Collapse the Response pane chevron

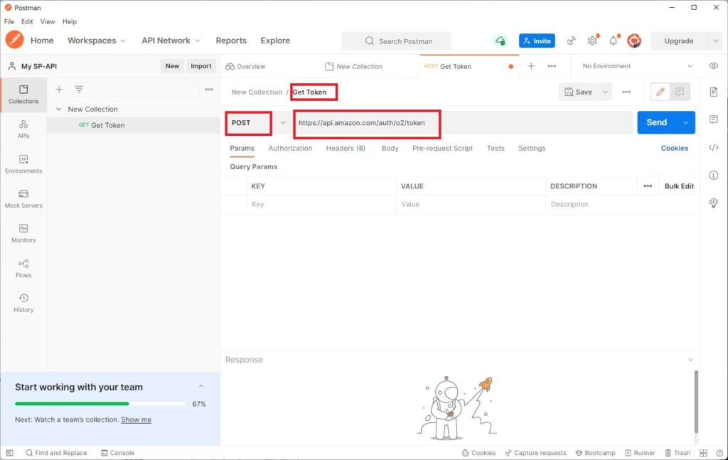click(x=690, y=360)
